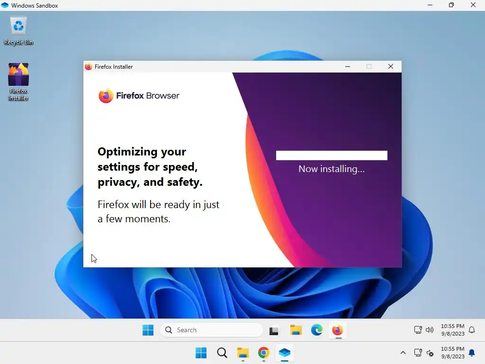
Task: Open the sandbox notification bell
Action: pyautogui.click(x=472, y=330)
